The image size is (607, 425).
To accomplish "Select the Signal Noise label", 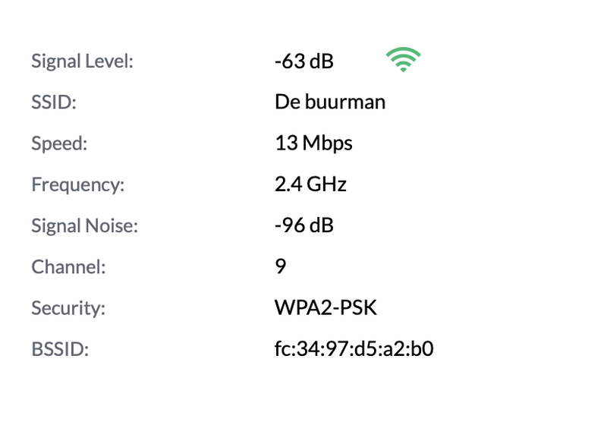I will pos(84,225).
